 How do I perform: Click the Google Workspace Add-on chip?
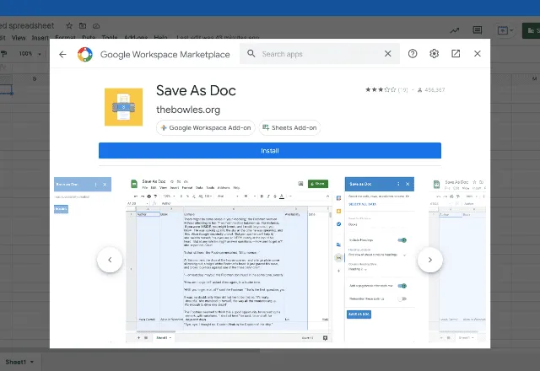coord(206,127)
